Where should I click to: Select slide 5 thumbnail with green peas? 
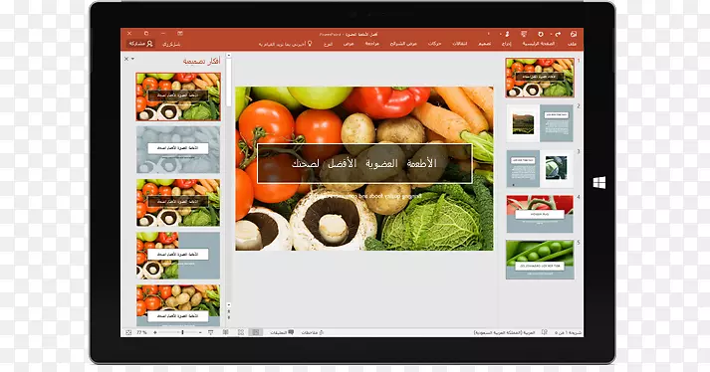pos(540,260)
